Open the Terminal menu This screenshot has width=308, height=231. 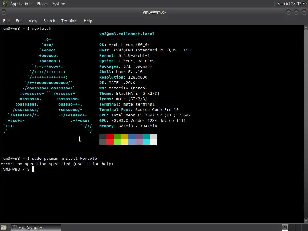click(69, 21)
